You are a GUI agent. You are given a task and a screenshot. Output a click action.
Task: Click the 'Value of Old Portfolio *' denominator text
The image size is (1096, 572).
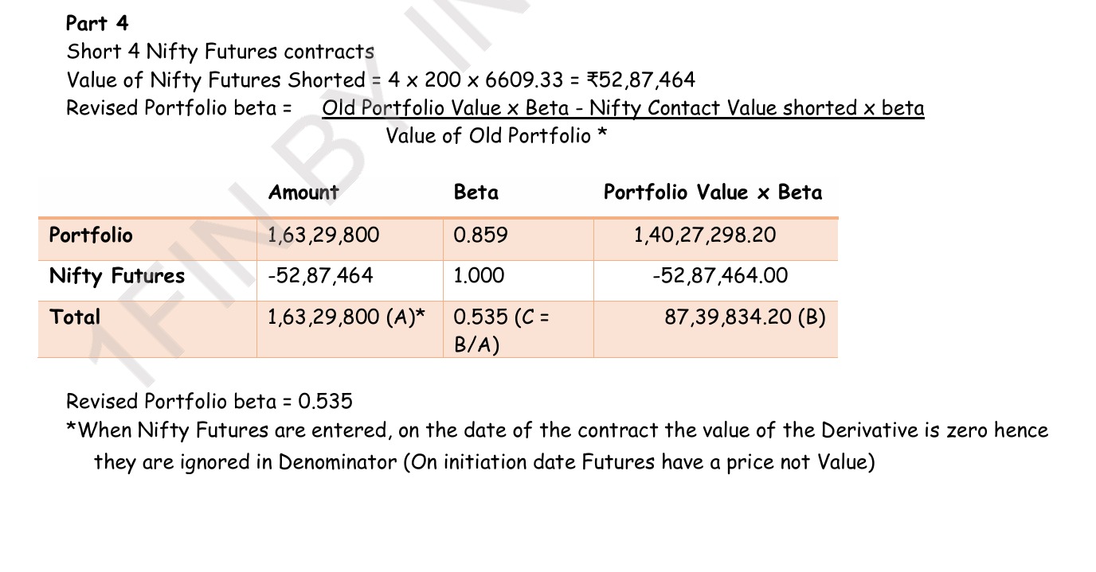pyautogui.click(x=496, y=136)
